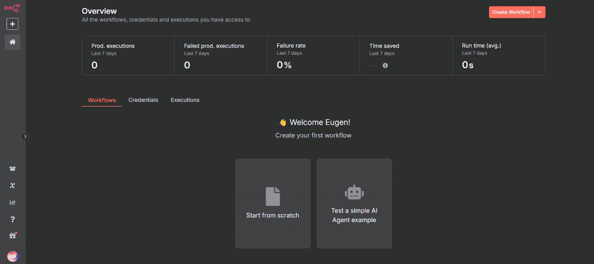The image size is (594, 264).
Task: Open the Variables x icon
Action: tap(13, 185)
